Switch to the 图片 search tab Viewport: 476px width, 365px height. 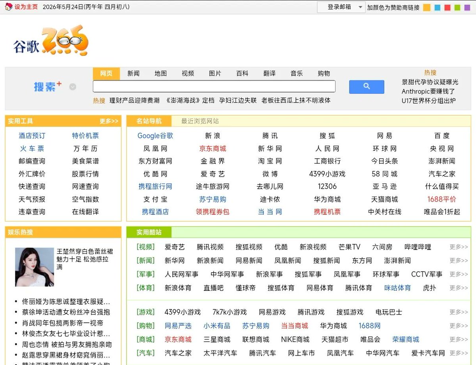pyautogui.click(x=215, y=73)
